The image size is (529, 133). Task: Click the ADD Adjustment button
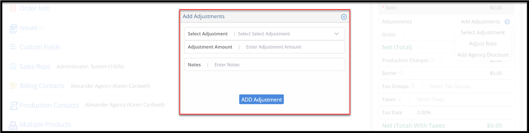pos(261,99)
